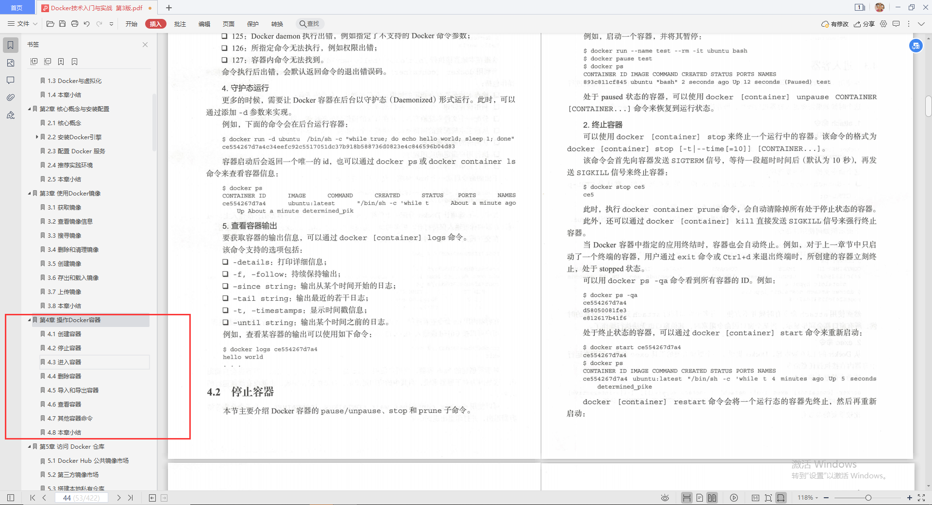Go to next page arrow
The height and width of the screenshot is (505, 932).
point(118,498)
